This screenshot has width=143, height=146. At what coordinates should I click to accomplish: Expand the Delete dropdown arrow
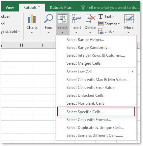(x=90, y=32)
